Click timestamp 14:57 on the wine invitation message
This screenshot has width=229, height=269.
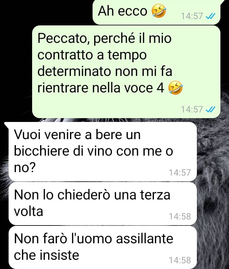pyautogui.click(x=180, y=172)
